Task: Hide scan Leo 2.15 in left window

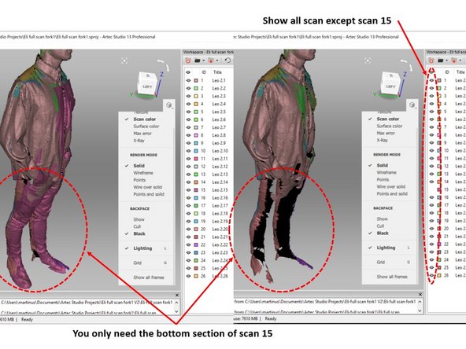Action: tap(188, 190)
